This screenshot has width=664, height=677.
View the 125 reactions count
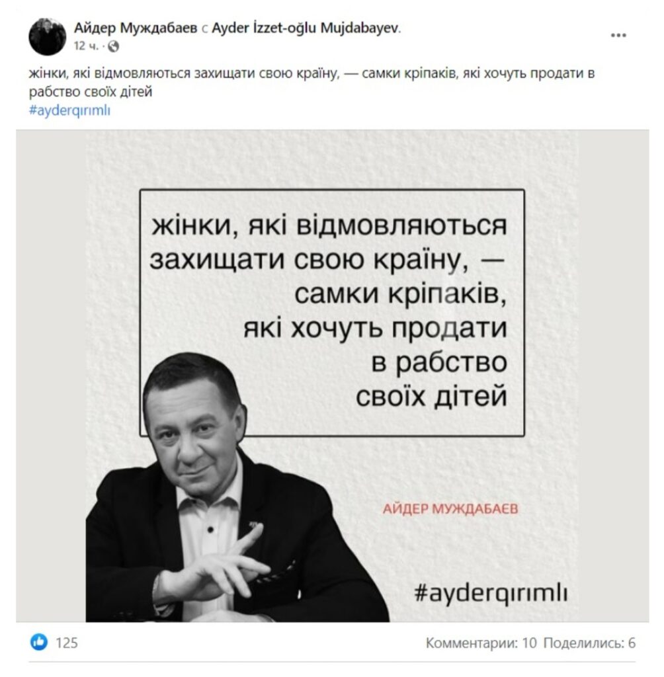pyautogui.click(x=67, y=643)
